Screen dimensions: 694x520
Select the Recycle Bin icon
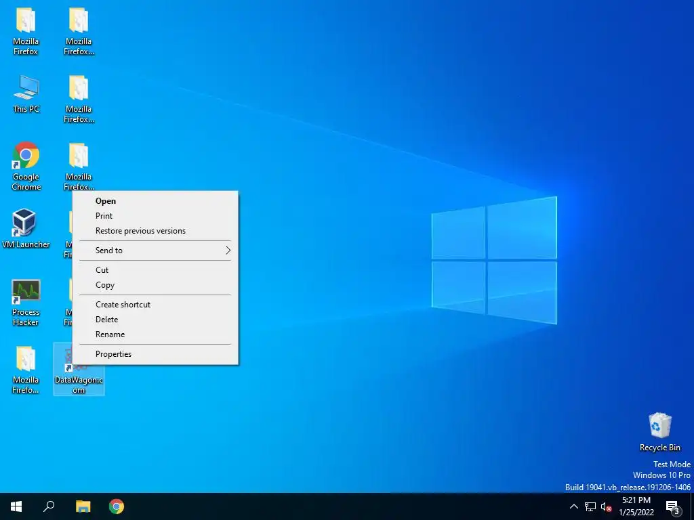point(659,432)
